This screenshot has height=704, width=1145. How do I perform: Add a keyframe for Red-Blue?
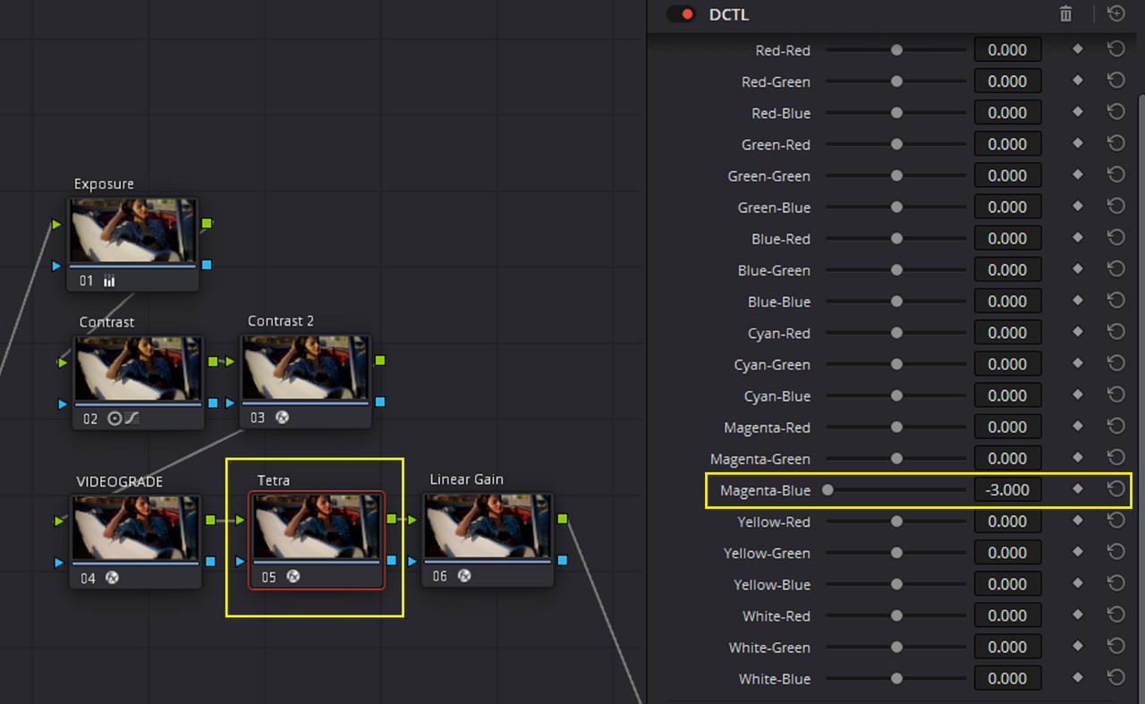tap(1078, 113)
